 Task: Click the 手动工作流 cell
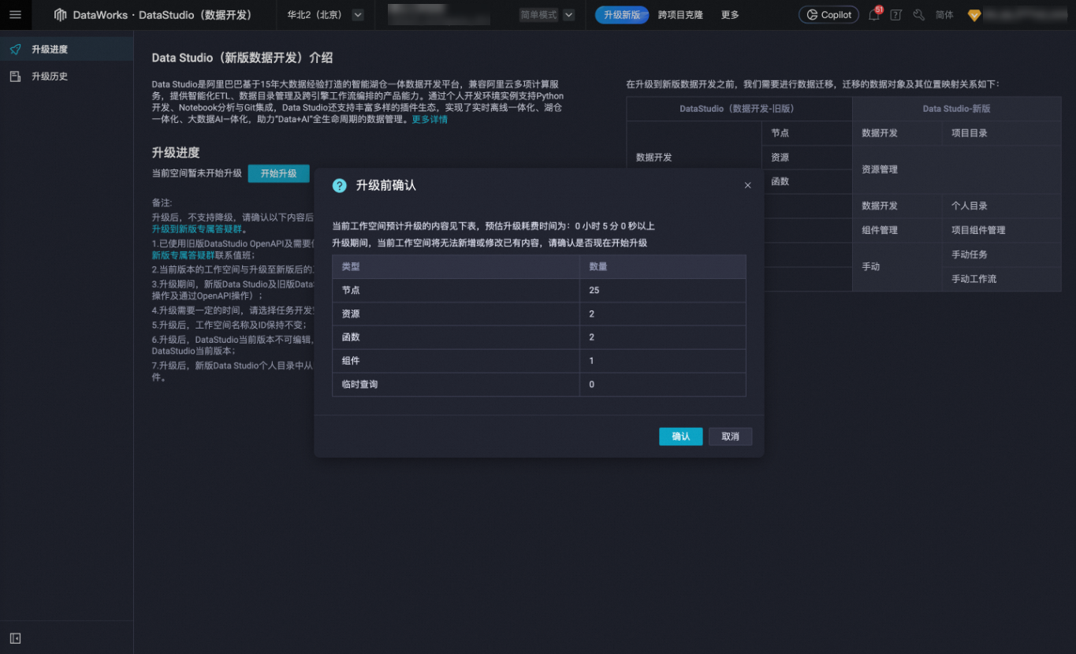click(1001, 279)
